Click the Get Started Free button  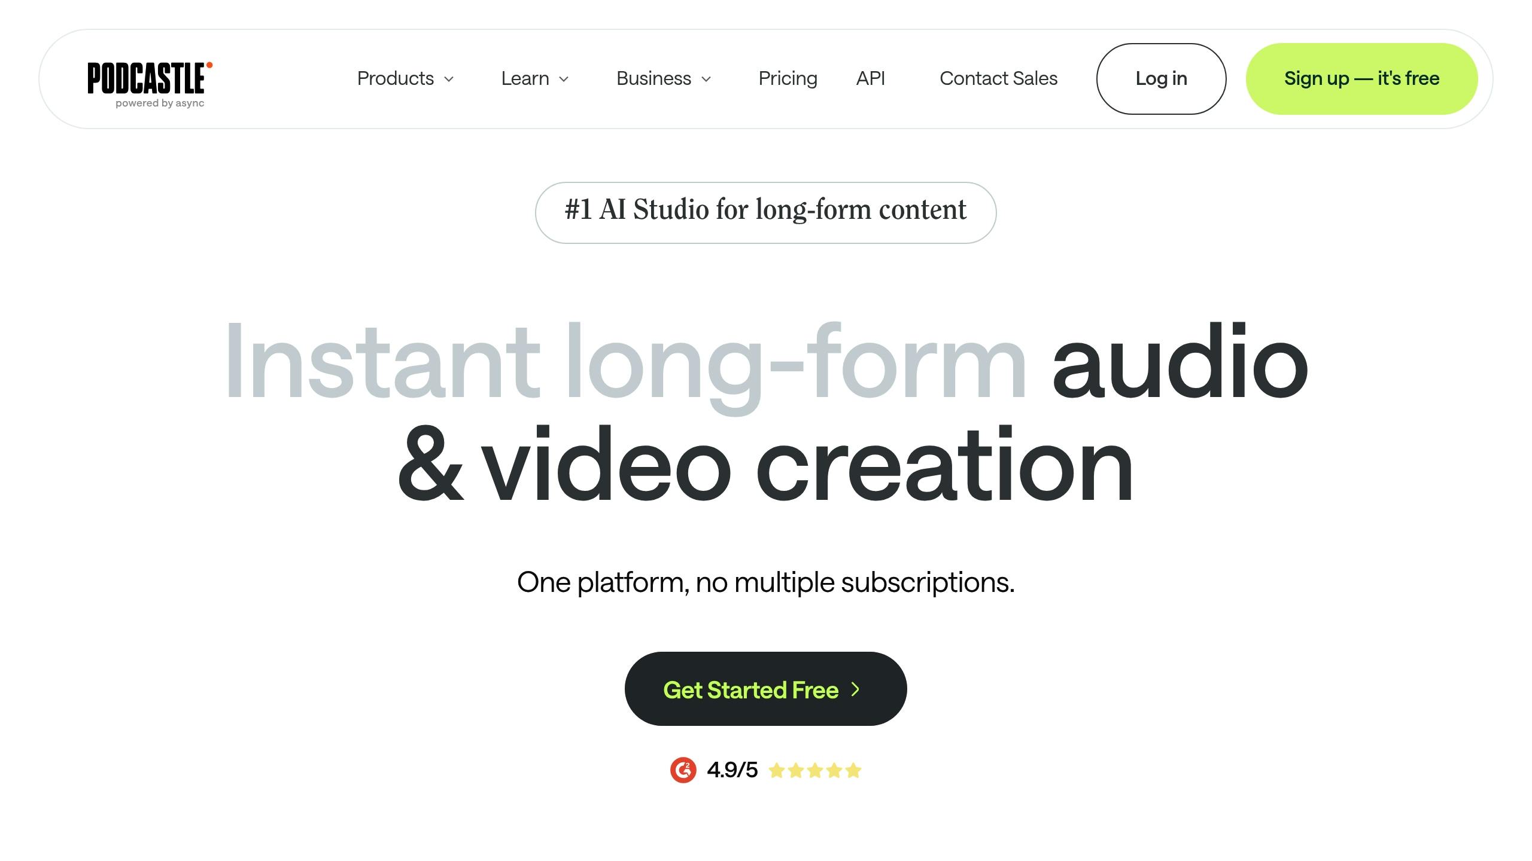765,689
